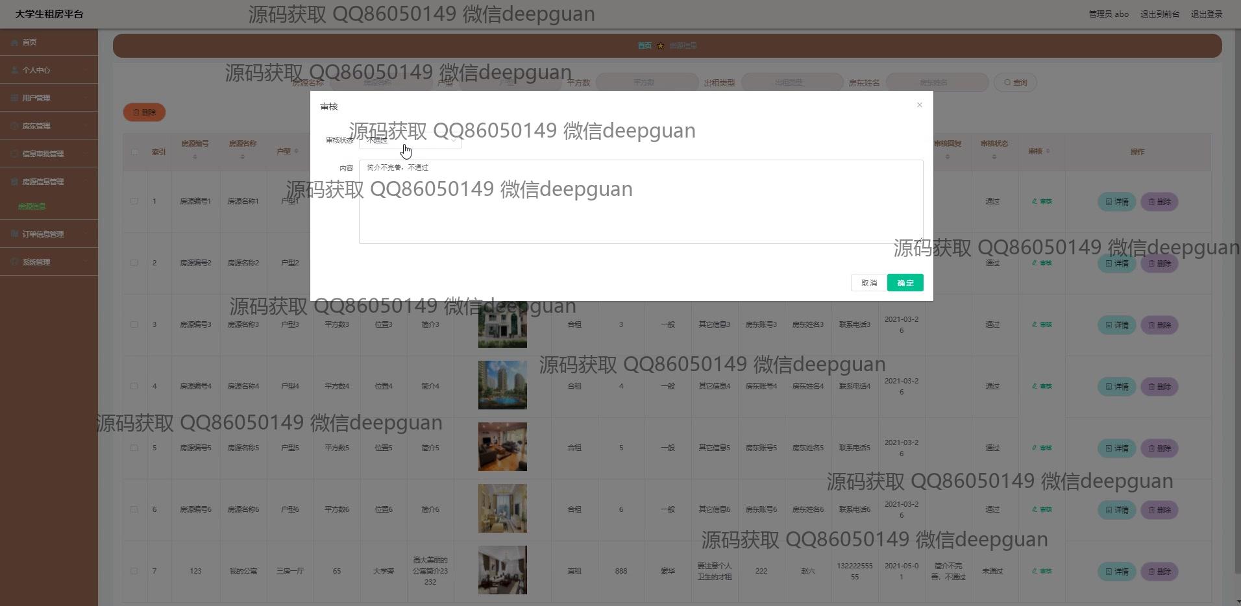Sort by 审核状态 using its sort icon

click(x=994, y=157)
